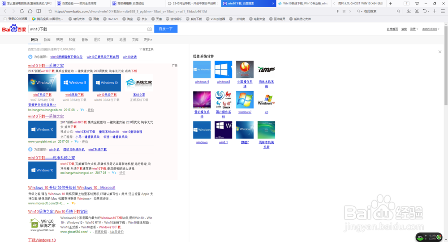The height and width of the screenshot is (242, 448).
Task: Click the skin shirt icon in title bar
Action: coord(417,4)
